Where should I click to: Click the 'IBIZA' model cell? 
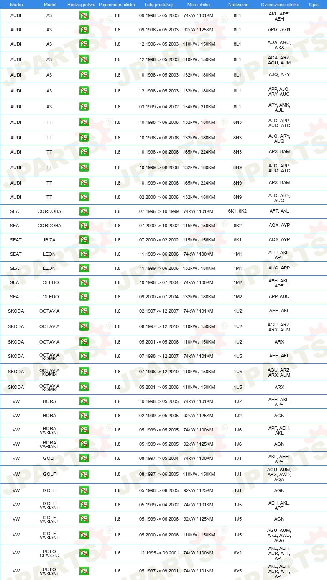point(49,240)
